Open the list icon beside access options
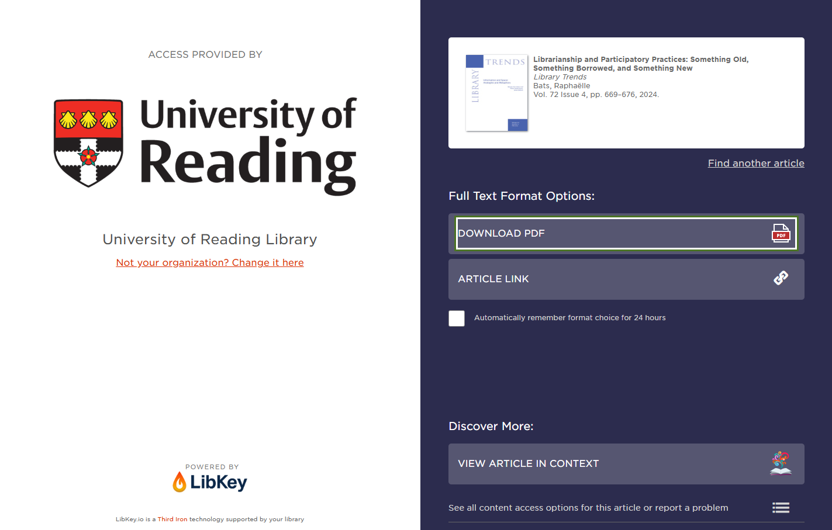The width and height of the screenshot is (832, 530). click(x=781, y=507)
